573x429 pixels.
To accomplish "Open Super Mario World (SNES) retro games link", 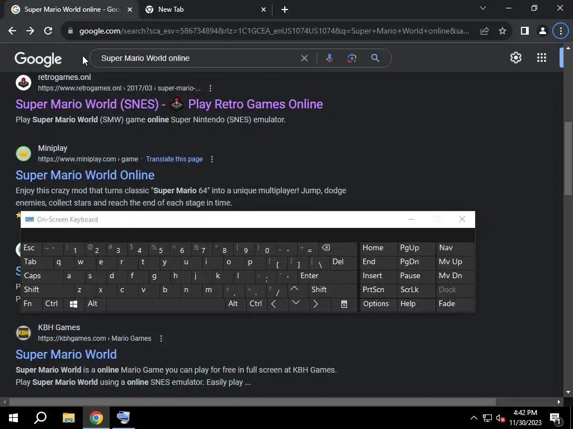I will (169, 104).
